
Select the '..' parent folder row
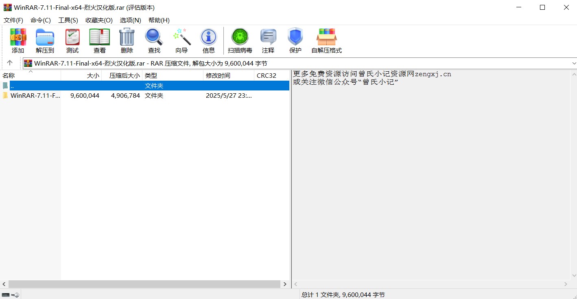[x=144, y=86]
